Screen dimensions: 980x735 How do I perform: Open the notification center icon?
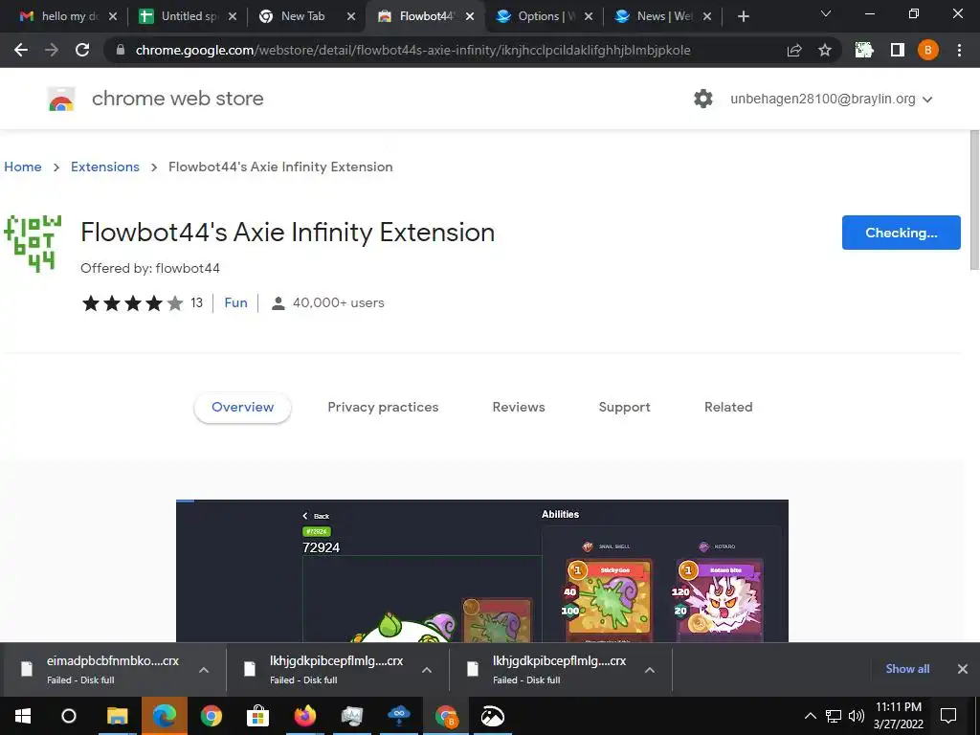coord(948,716)
